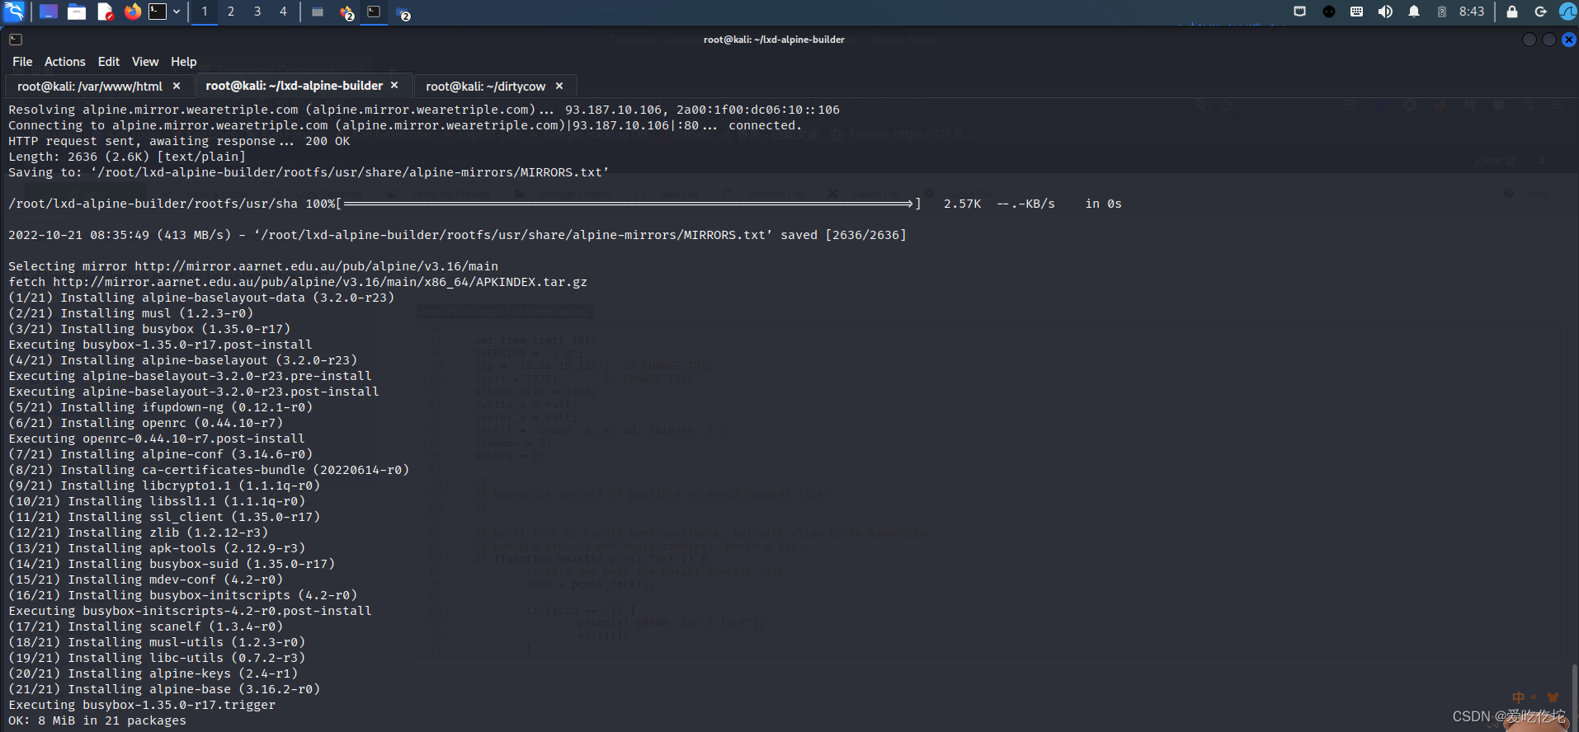1579x732 pixels.
Task: Click the download progress bar line
Action: 565,204
